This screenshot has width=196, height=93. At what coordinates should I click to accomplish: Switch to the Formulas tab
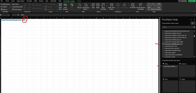click(29, 1)
